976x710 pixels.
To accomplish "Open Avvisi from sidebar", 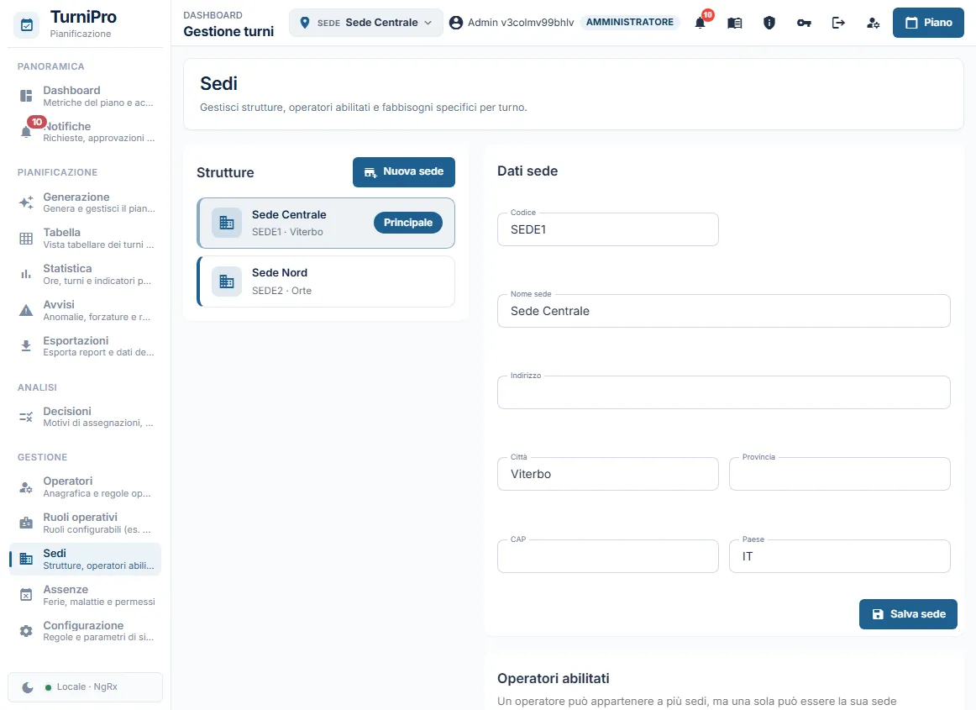I will (x=86, y=311).
